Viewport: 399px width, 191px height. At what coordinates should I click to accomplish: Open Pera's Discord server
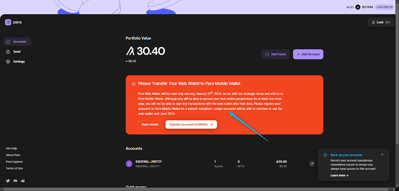point(16,180)
